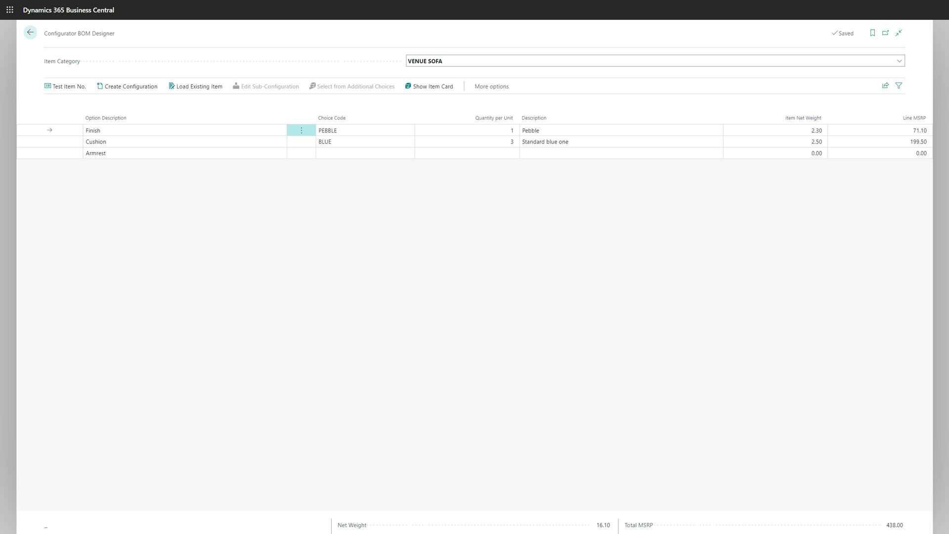Image resolution: width=949 pixels, height=534 pixels.
Task: Click the Cushion quantity per unit cell
Action: coord(467,142)
